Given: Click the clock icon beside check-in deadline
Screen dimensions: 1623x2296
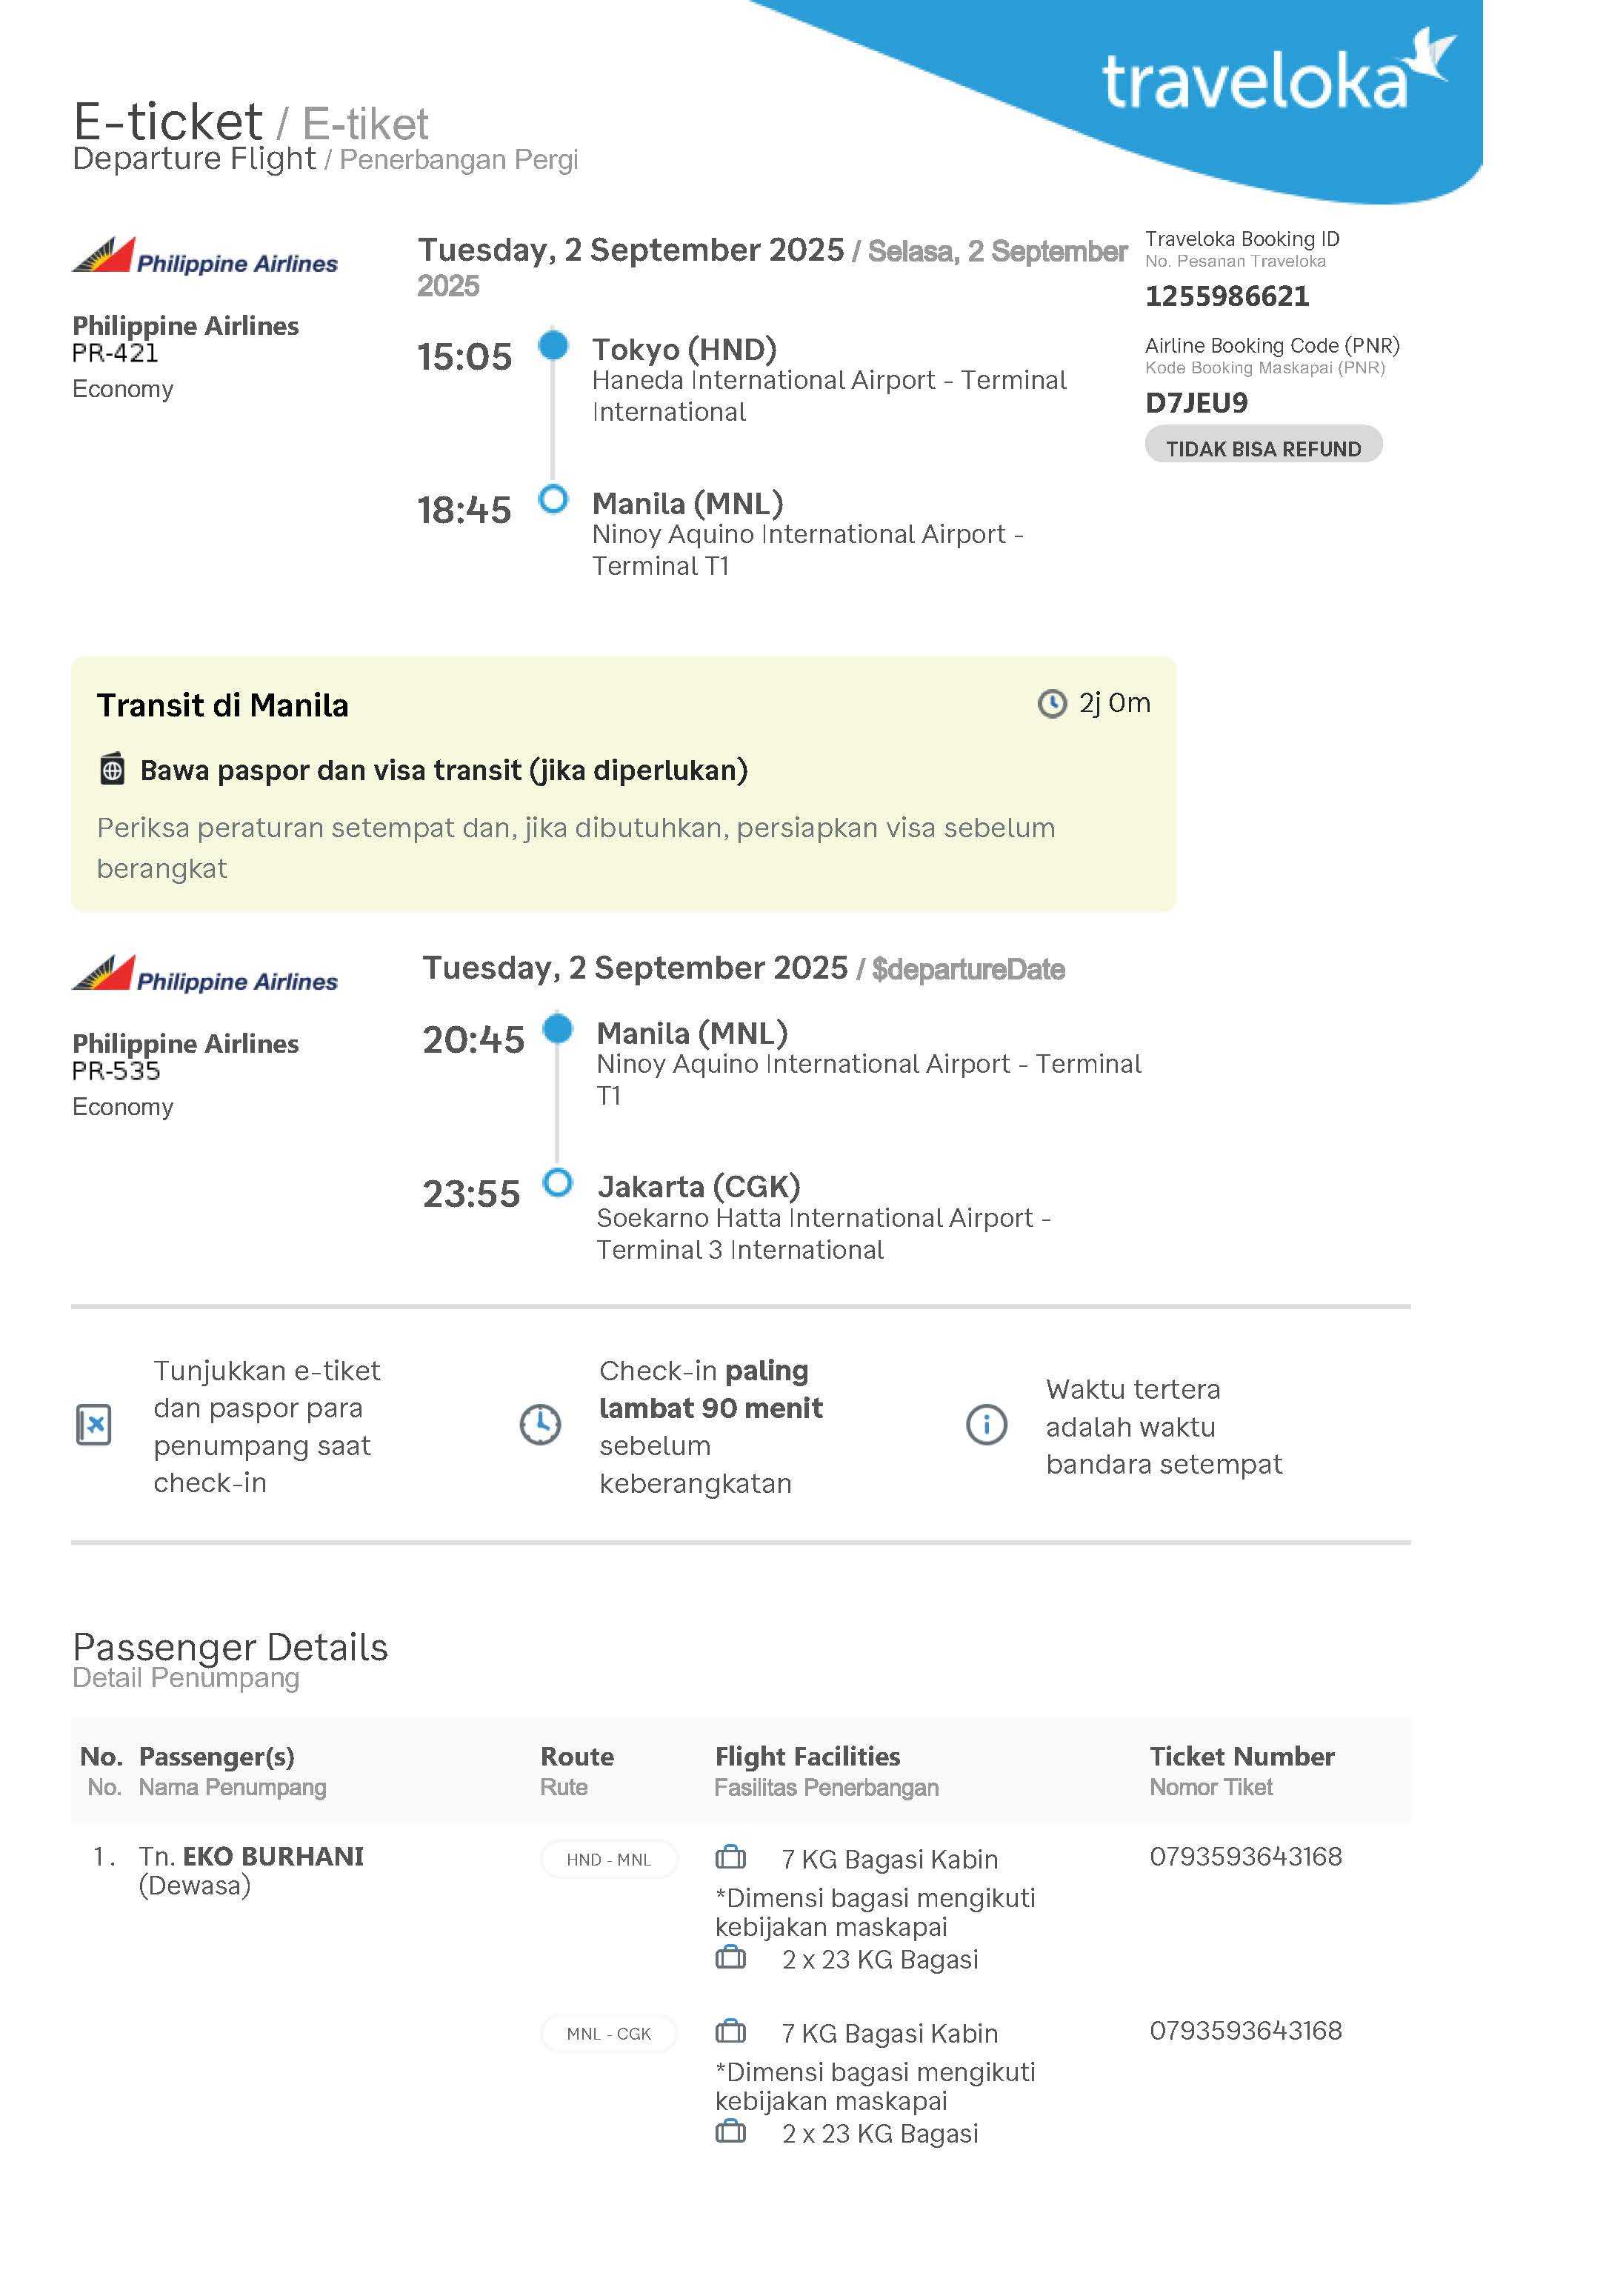Looking at the screenshot, I should pyautogui.click(x=540, y=1425).
